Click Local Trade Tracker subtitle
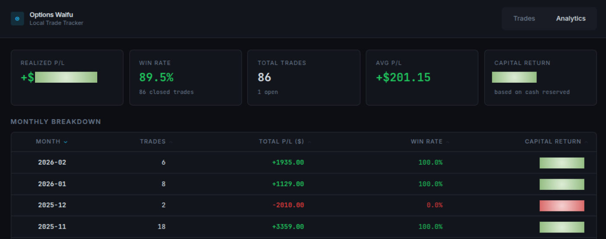Screen dimensions: 606x239 pos(56,23)
